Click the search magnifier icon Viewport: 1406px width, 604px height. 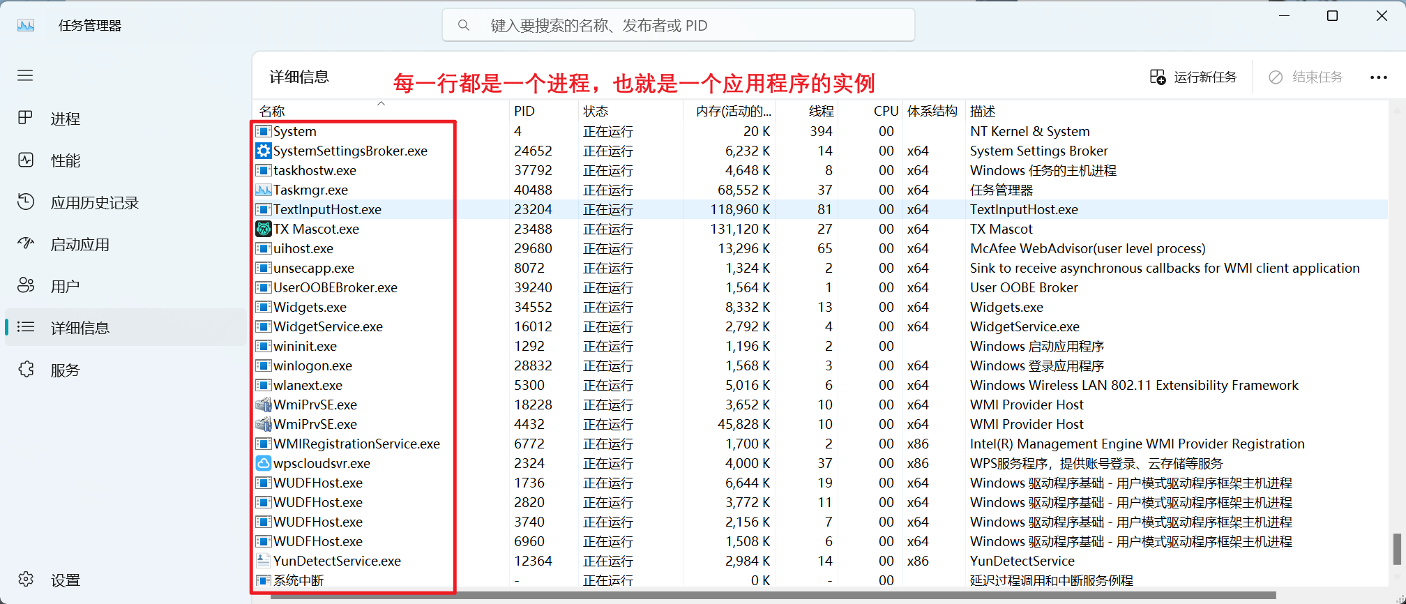[x=464, y=26]
